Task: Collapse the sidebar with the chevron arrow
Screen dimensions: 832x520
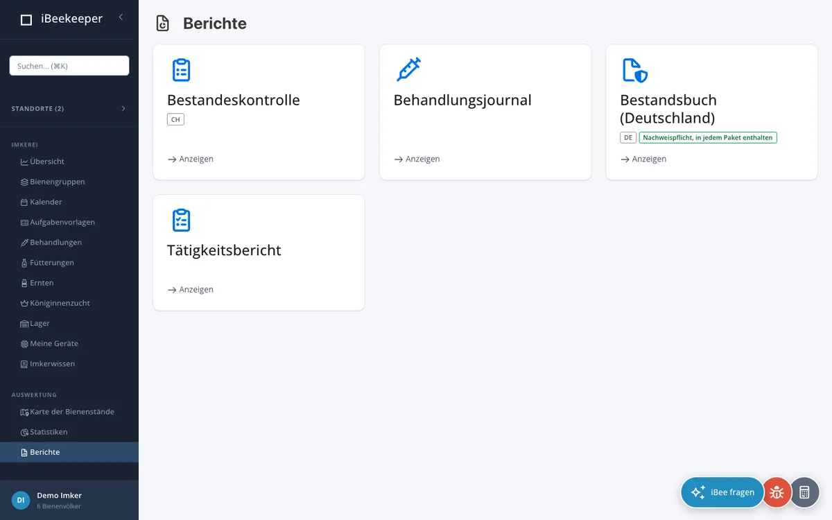Action: tap(121, 17)
